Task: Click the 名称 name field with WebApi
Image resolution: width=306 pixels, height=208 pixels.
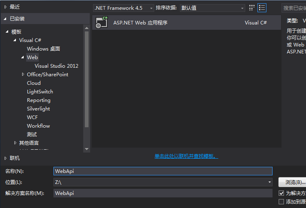Action: coord(163,171)
